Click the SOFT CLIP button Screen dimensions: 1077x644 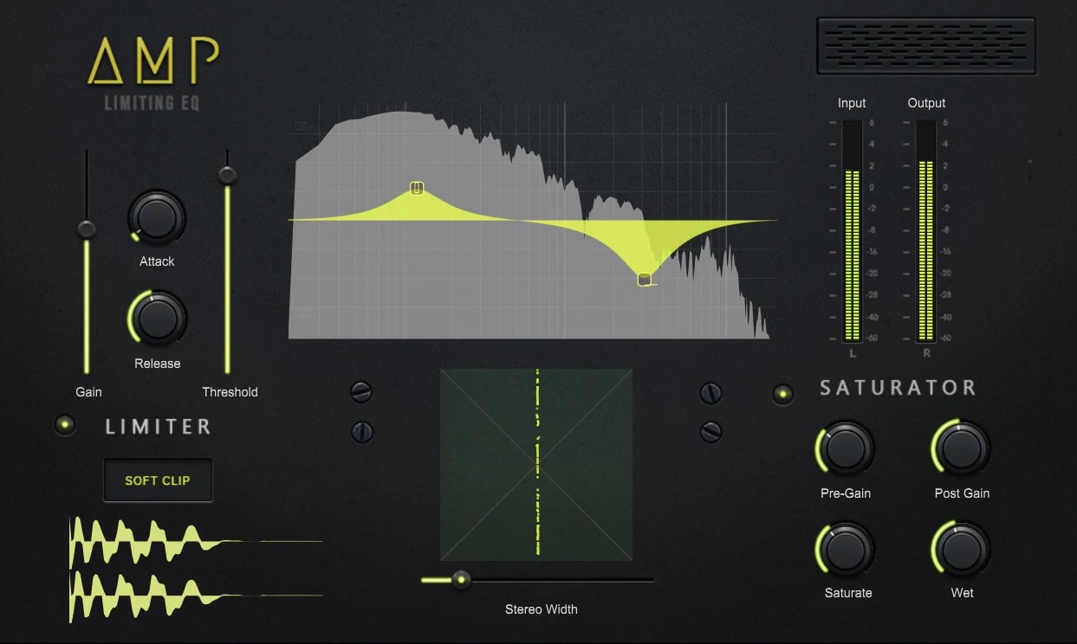(x=158, y=479)
